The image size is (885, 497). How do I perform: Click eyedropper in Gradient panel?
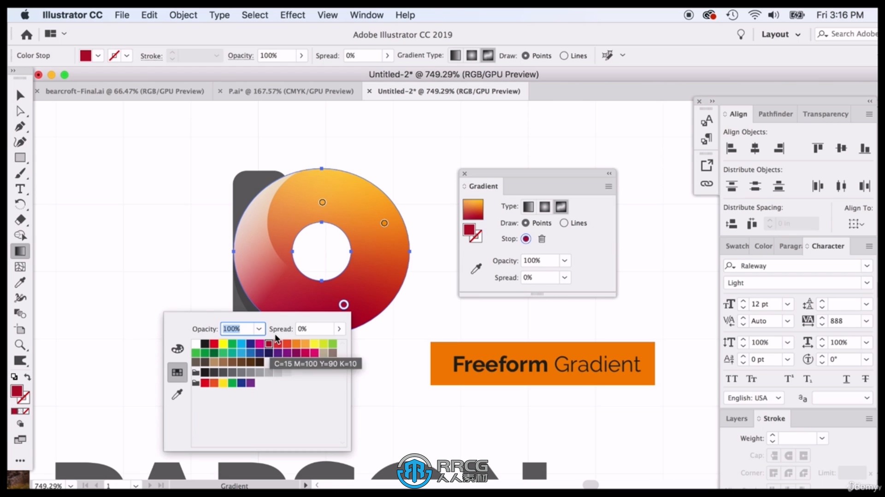click(x=476, y=269)
